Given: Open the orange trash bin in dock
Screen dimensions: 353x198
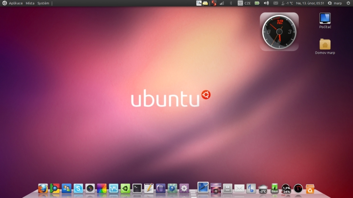Looking at the screenshot, I should [x=310, y=189].
